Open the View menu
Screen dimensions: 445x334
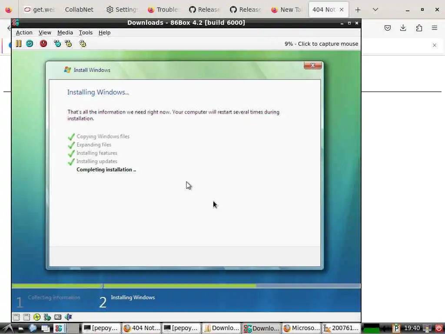point(45,33)
